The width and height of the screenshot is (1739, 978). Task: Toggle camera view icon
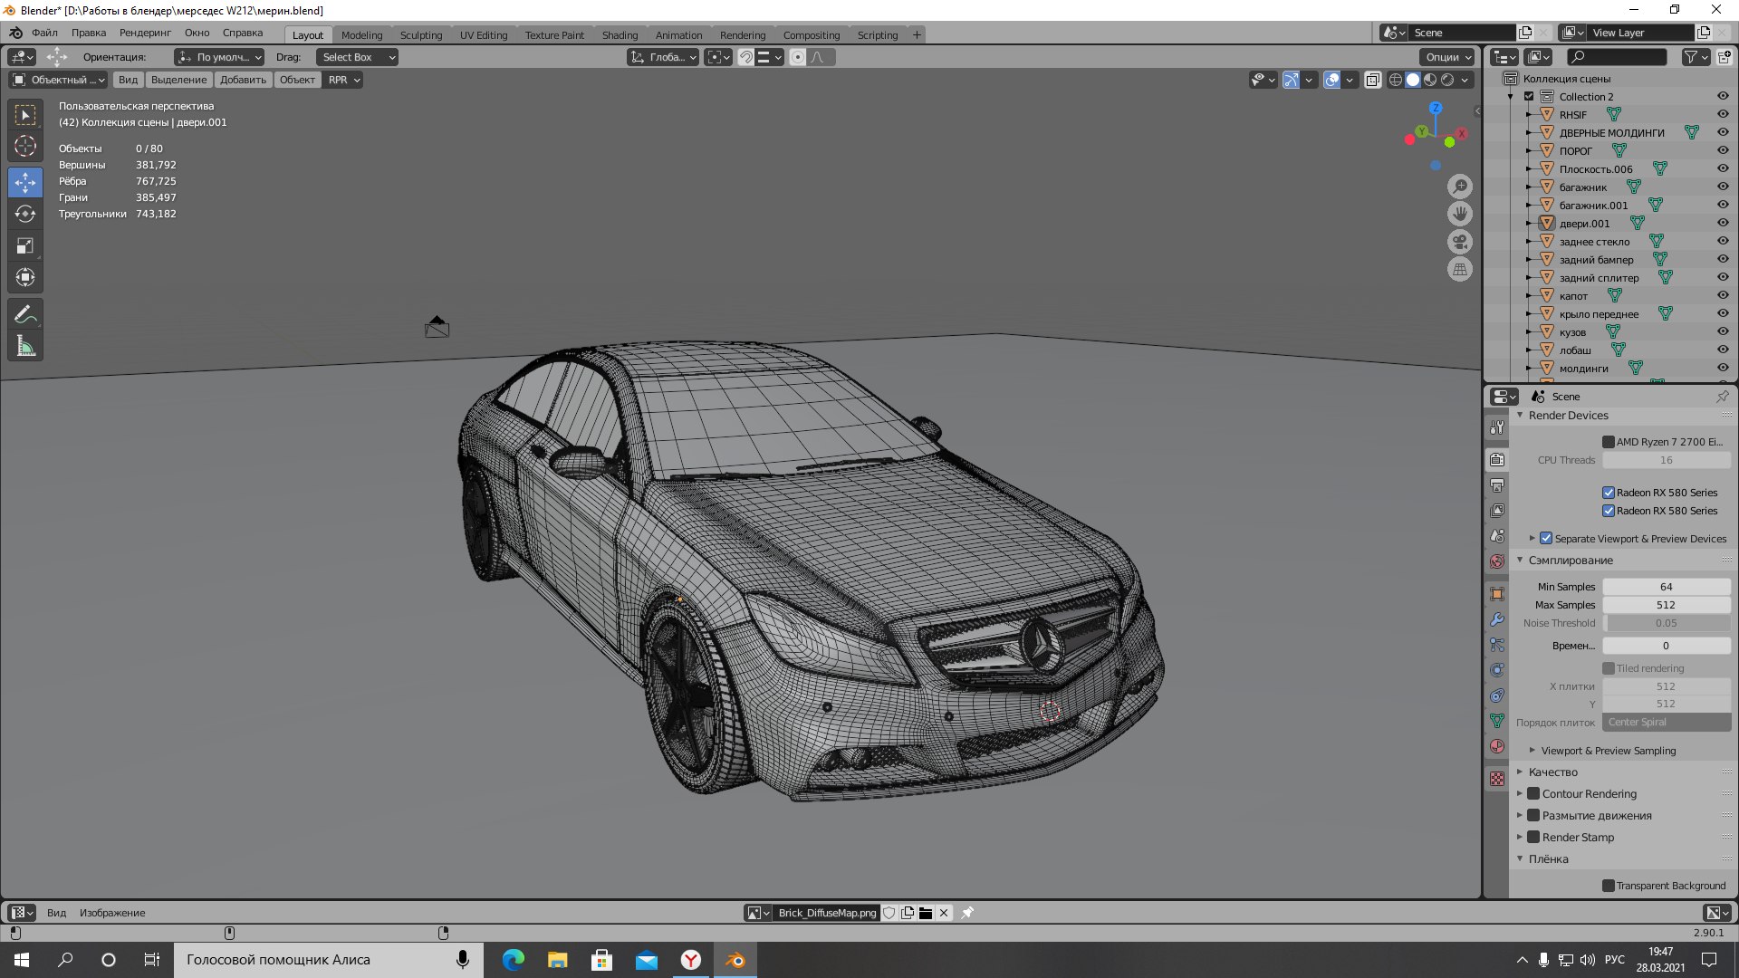pos(1459,242)
